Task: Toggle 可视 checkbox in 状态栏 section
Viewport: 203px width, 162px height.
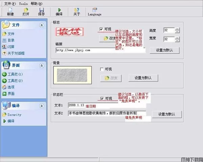Action: pos(102,98)
